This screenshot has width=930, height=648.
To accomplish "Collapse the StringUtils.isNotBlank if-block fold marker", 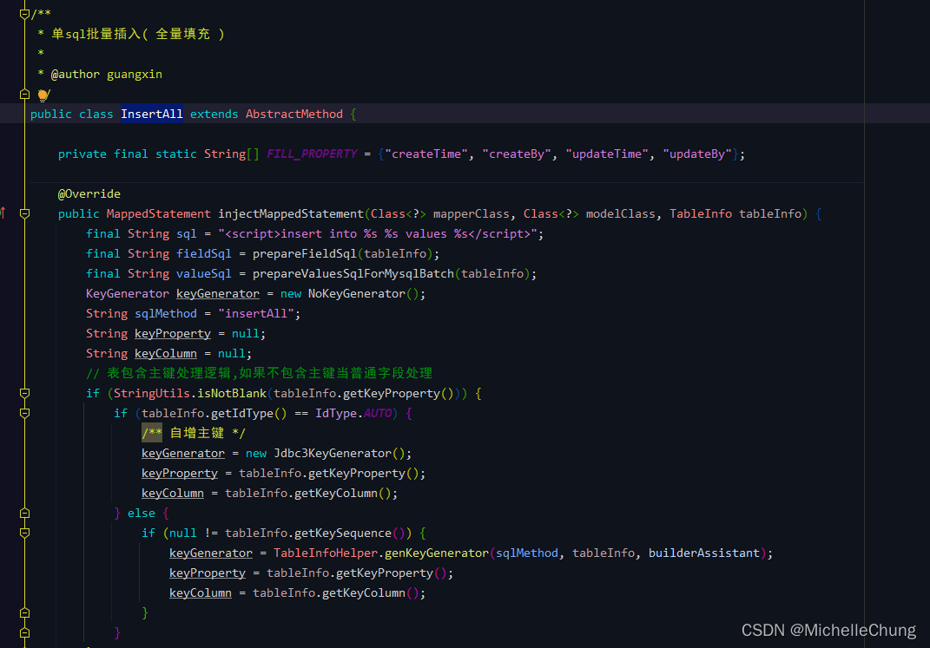I will (24, 393).
